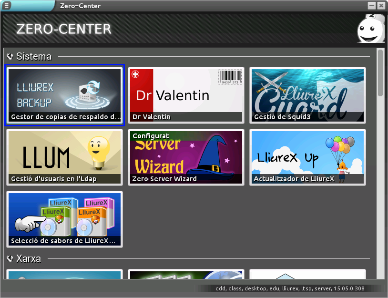The width and height of the screenshot is (388, 298).
Task: Launch LliureX Up Actualitzador de LliureX
Action: 307,157
